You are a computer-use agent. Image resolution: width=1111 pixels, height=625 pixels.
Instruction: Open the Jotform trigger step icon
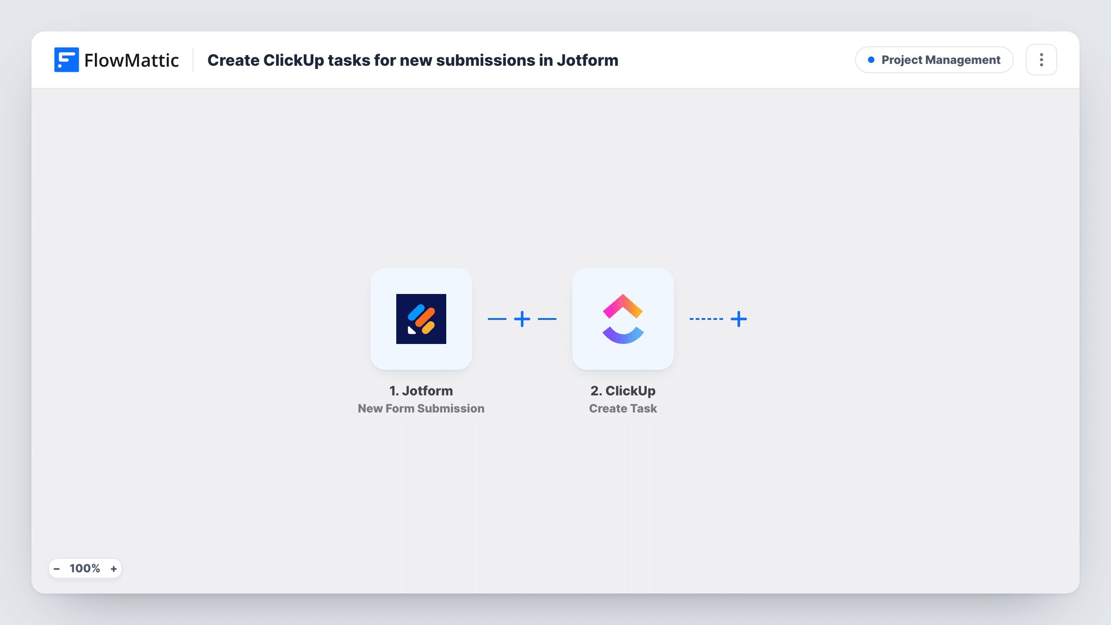point(421,319)
